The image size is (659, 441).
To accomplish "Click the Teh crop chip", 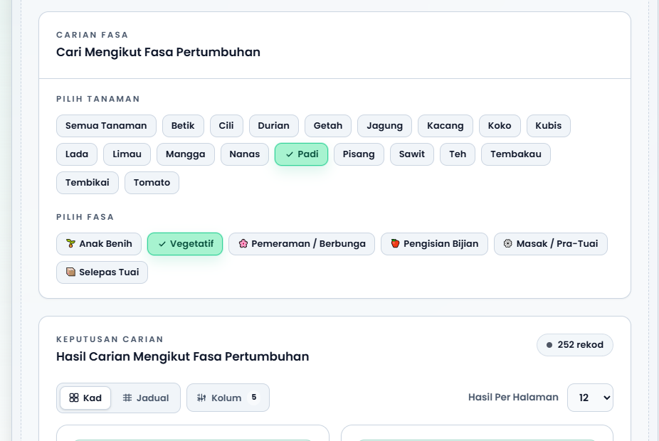I will (x=458, y=154).
